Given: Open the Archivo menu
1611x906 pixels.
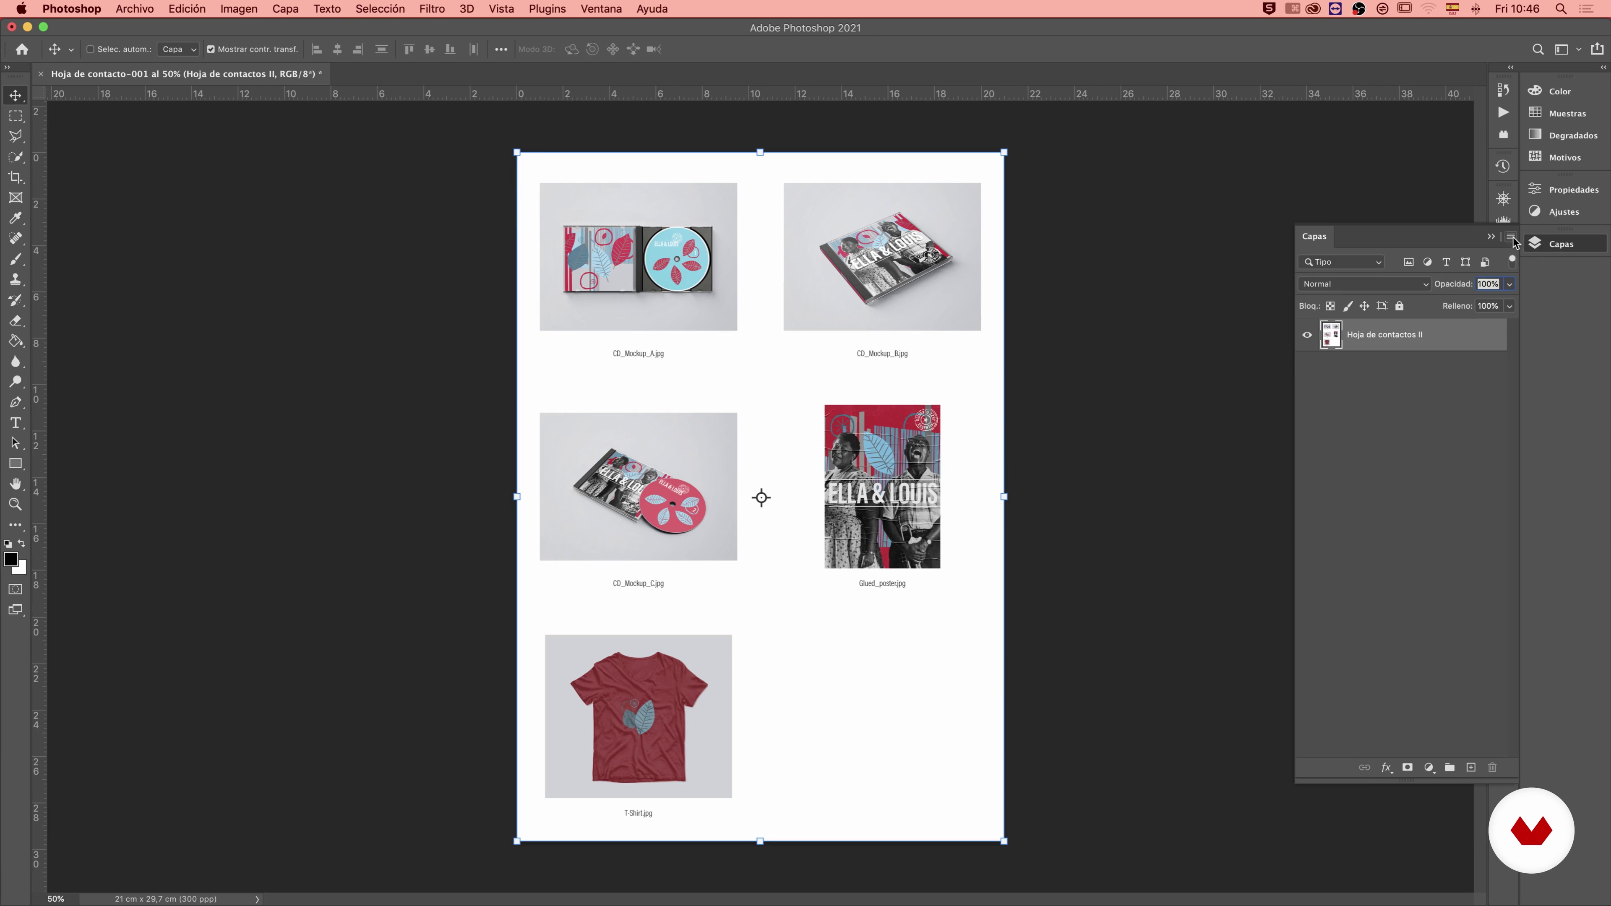Looking at the screenshot, I should [134, 9].
